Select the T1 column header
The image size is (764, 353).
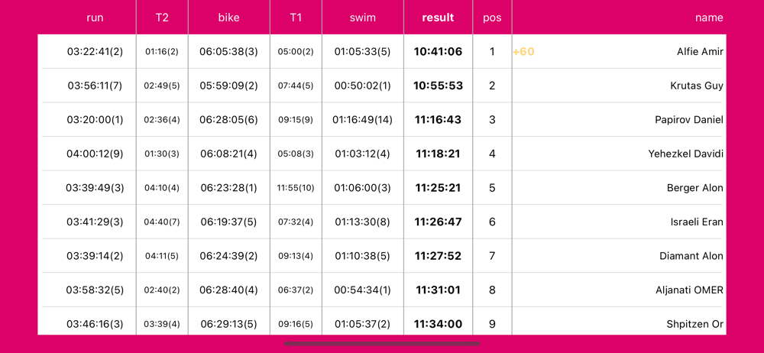[x=296, y=18]
